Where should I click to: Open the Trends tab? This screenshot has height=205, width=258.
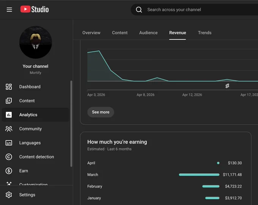(205, 33)
